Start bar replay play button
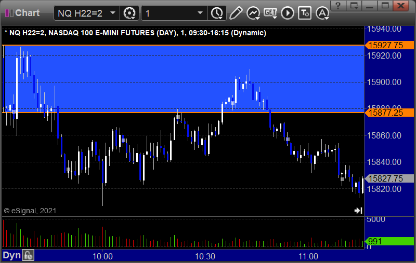 tap(288, 13)
